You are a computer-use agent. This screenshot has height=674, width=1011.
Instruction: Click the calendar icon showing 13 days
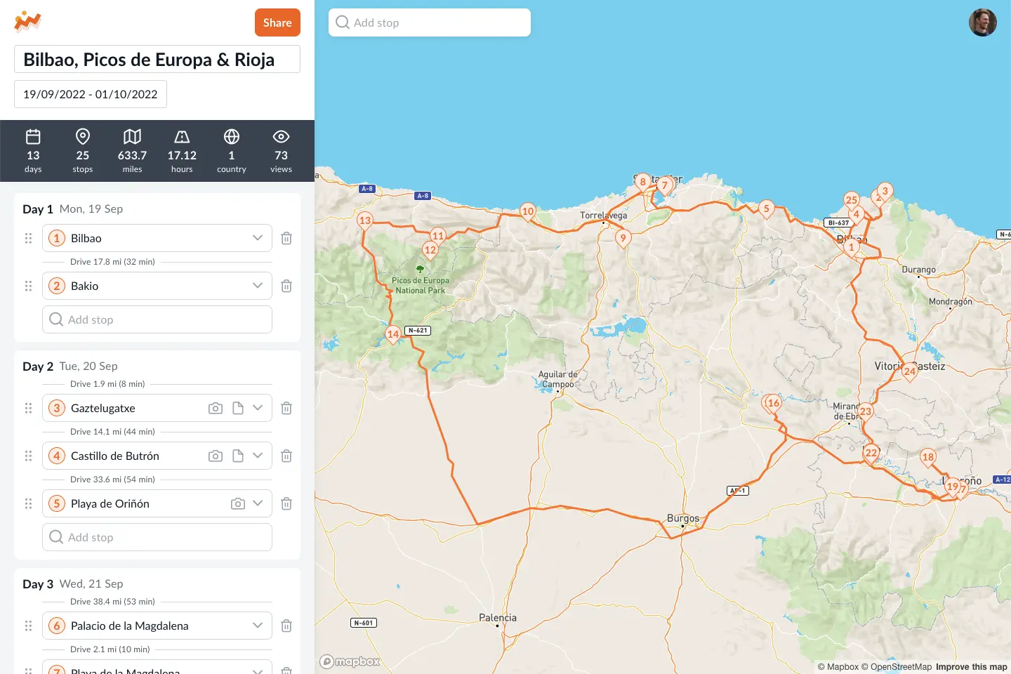(x=33, y=137)
